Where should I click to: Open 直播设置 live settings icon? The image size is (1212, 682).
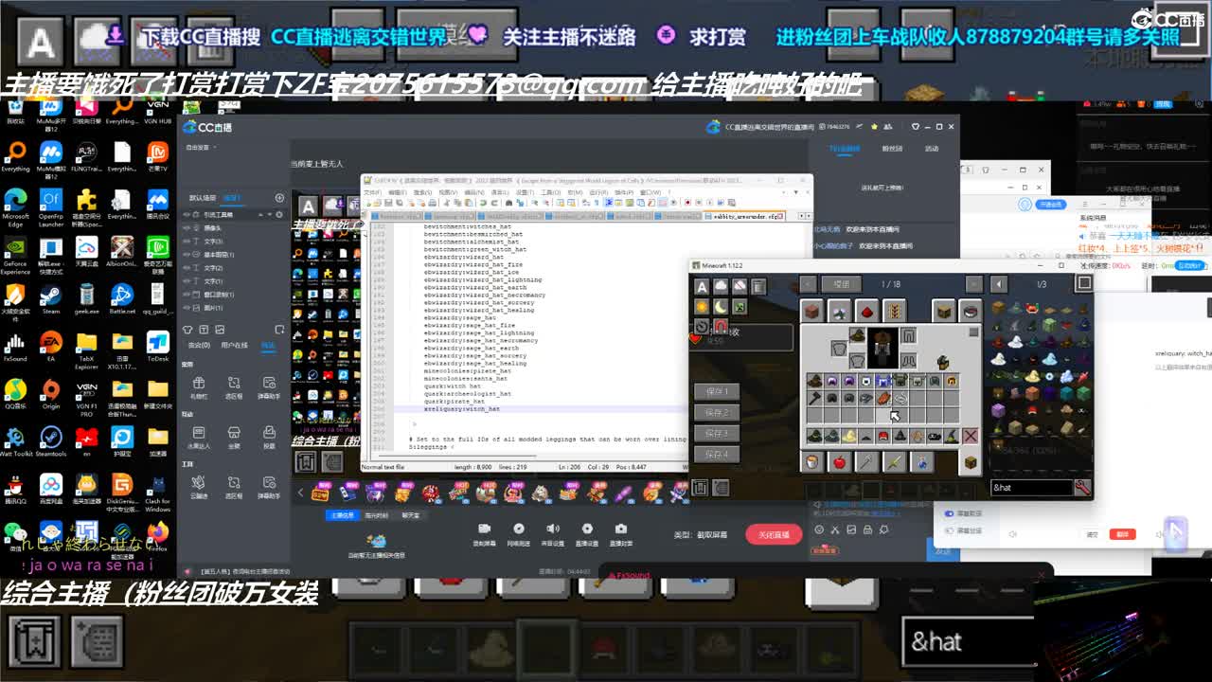pyautogui.click(x=586, y=533)
